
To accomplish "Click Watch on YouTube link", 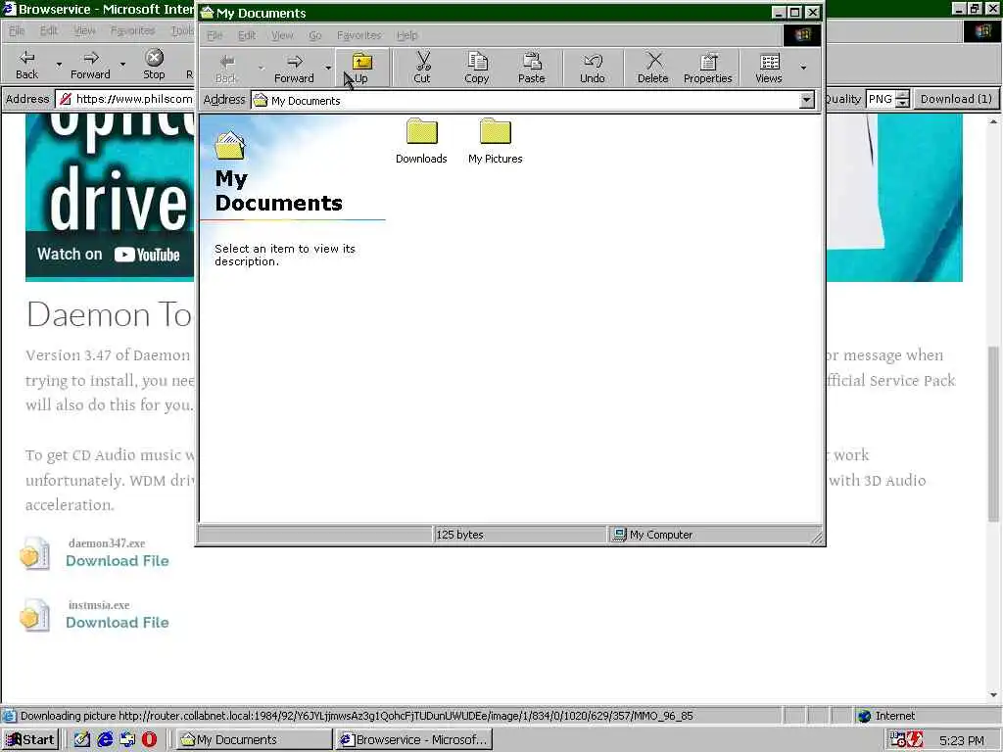I will coord(108,255).
